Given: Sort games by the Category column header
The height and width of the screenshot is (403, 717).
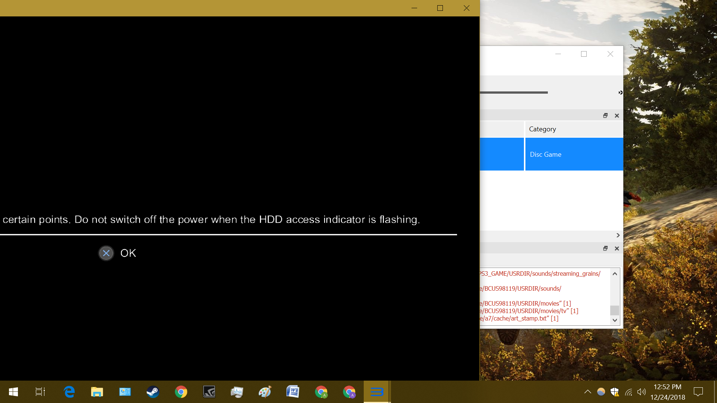Looking at the screenshot, I should [542, 129].
